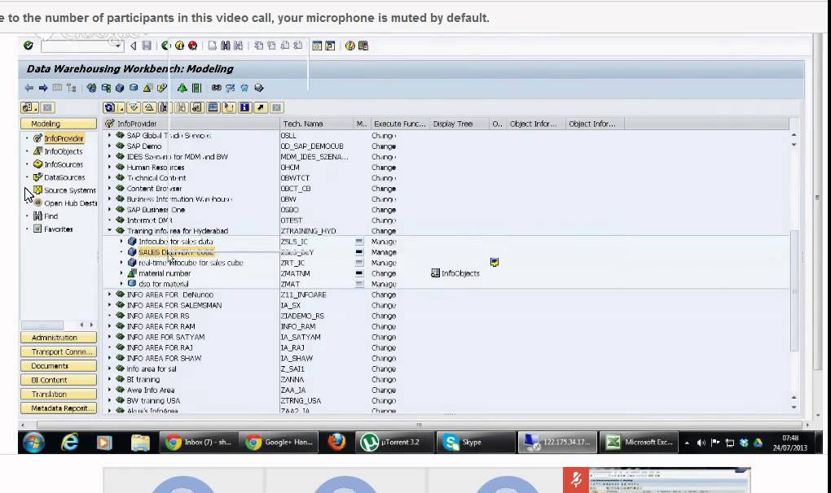The image size is (831, 493).
Task: Click the black arrow icon in the tree toolbar
Action: (260, 107)
